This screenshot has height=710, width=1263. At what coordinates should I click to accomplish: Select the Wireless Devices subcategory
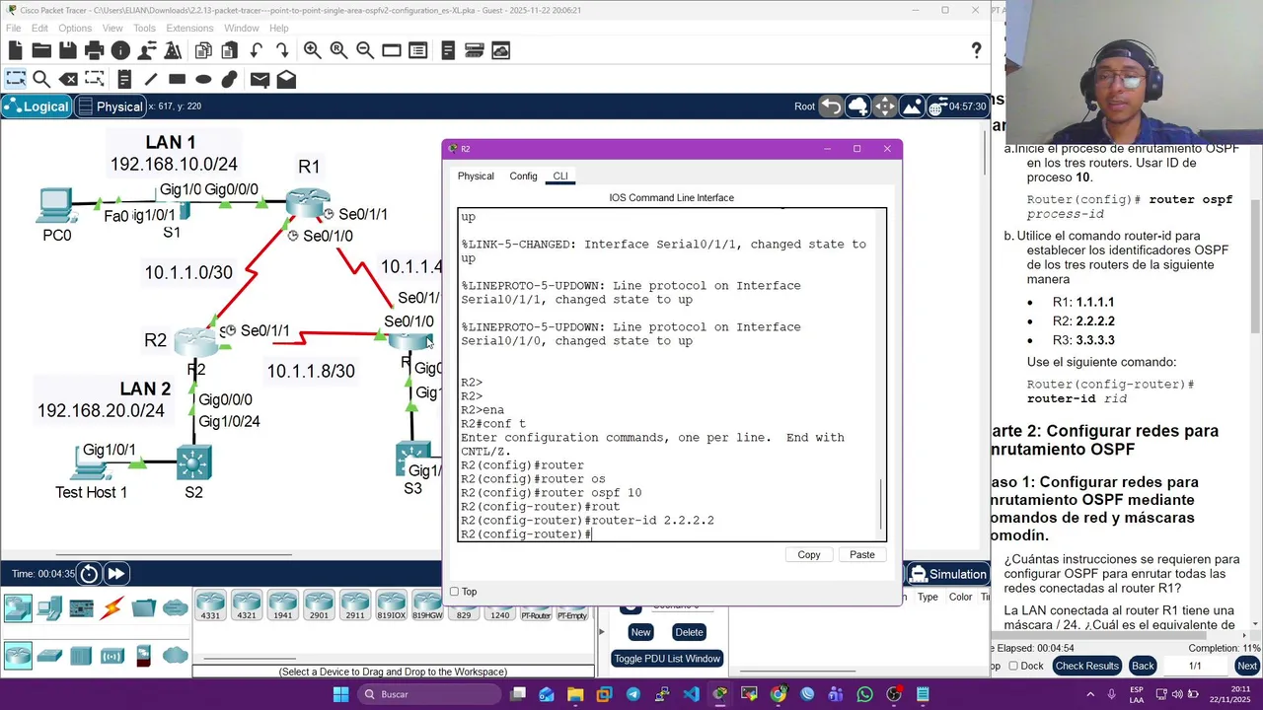tap(112, 655)
